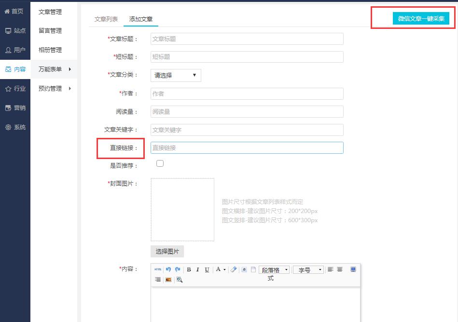
Task: Toggle HTML source mode in editor
Action: [x=158, y=269]
